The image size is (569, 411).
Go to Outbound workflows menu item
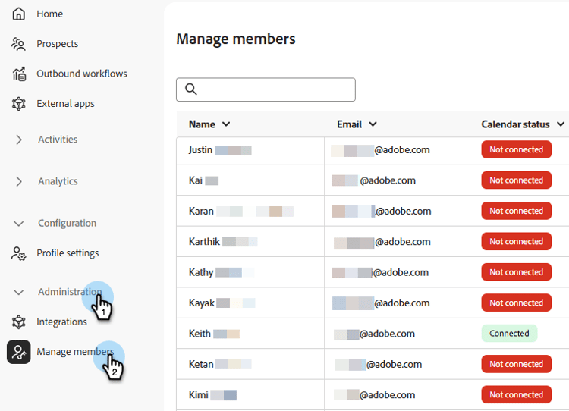[x=82, y=74]
